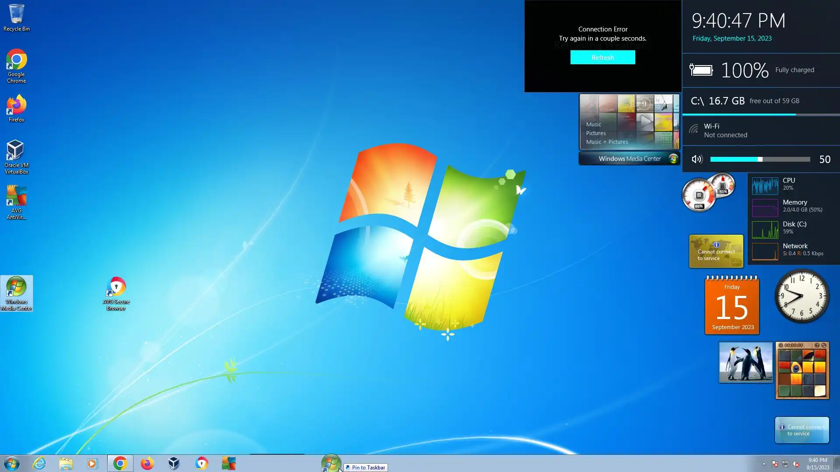This screenshot has height=472, width=840.
Task: Select Music in Media Center gadget
Action: [593, 125]
